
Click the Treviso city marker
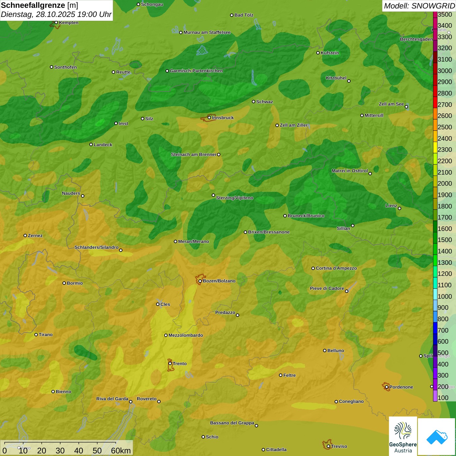pyautogui.click(x=328, y=446)
